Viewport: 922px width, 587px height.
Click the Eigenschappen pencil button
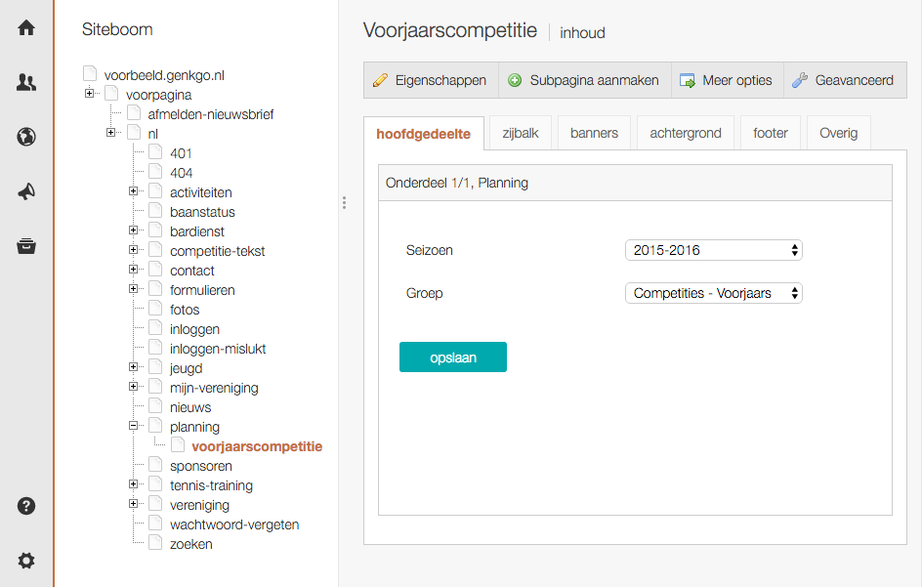(x=430, y=81)
